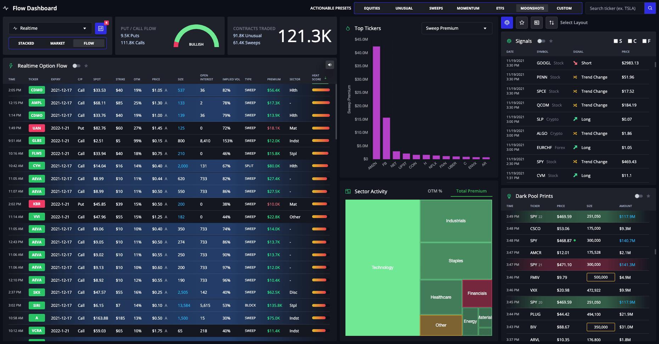Open the Realtime dropdown
The height and width of the screenshot is (344, 659).
tap(50, 28)
